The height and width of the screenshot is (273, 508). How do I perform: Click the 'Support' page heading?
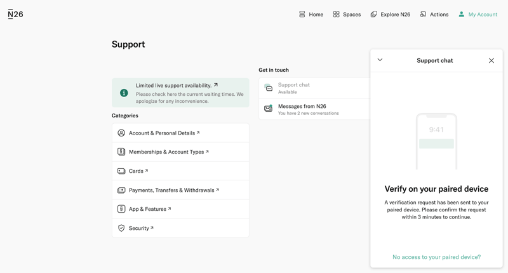tap(128, 44)
